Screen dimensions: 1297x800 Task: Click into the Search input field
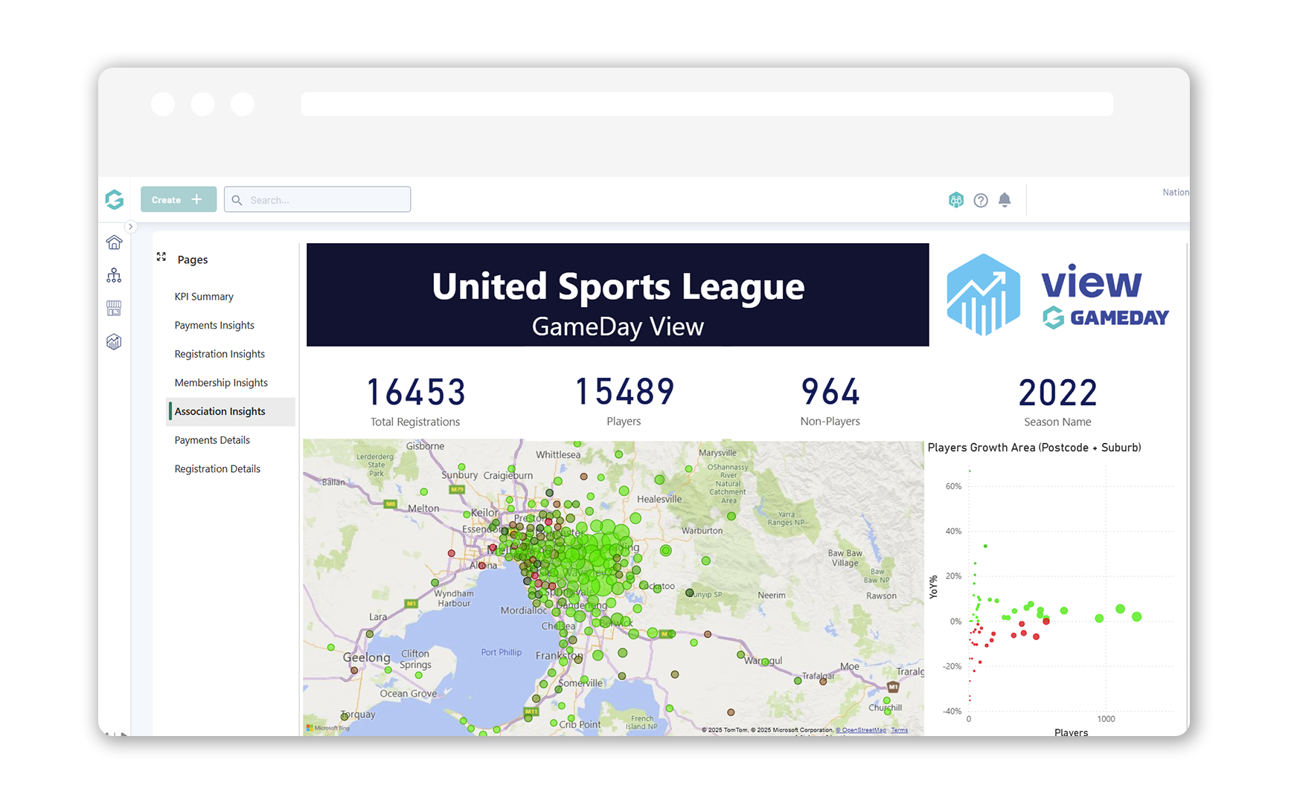pyautogui.click(x=326, y=200)
